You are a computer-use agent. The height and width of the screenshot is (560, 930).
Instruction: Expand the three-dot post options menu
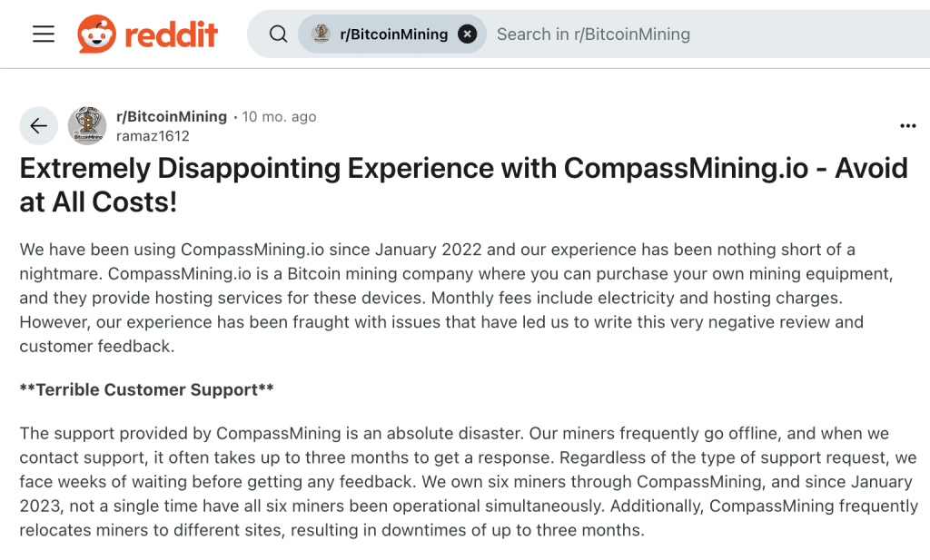click(x=907, y=126)
